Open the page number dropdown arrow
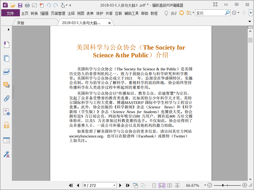This screenshot has height=190, width=254. click(x=114, y=185)
